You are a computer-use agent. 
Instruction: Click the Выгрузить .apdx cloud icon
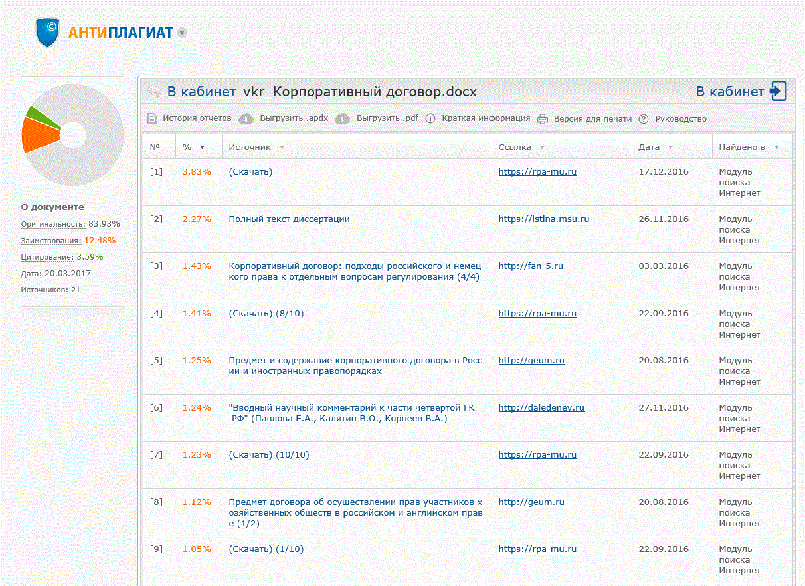pos(246,118)
